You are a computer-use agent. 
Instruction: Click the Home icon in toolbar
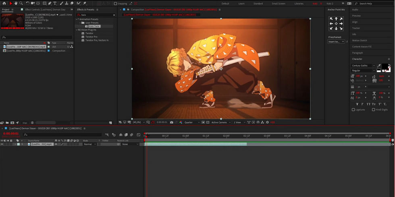point(4,3)
